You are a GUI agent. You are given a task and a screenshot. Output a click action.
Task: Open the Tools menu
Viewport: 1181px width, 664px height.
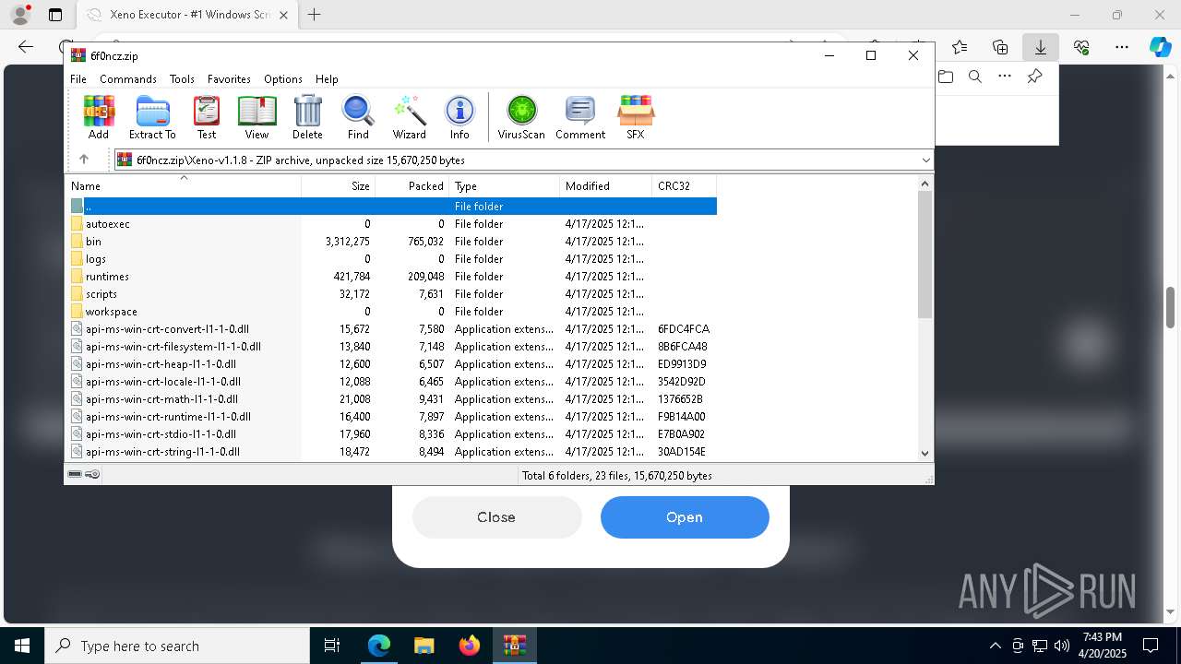coord(182,79)
